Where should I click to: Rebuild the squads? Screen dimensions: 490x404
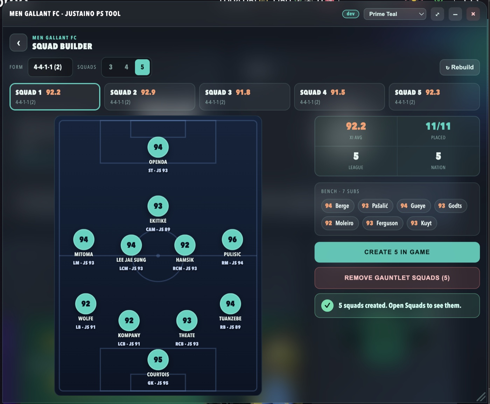(x=460, y=67)
